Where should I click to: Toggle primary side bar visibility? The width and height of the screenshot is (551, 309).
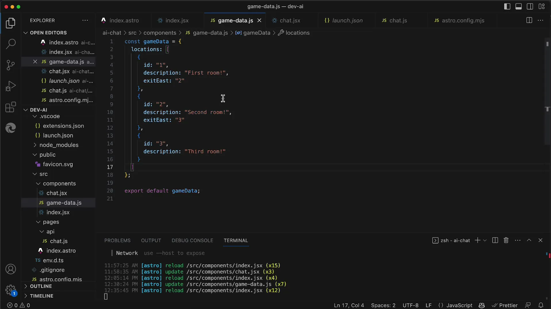507,6
